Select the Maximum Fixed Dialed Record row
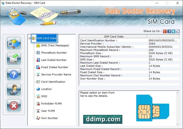 tap(129, 69)
